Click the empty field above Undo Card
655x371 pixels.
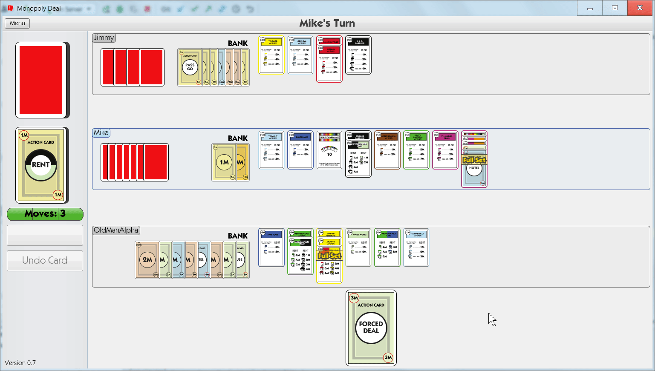45,236
